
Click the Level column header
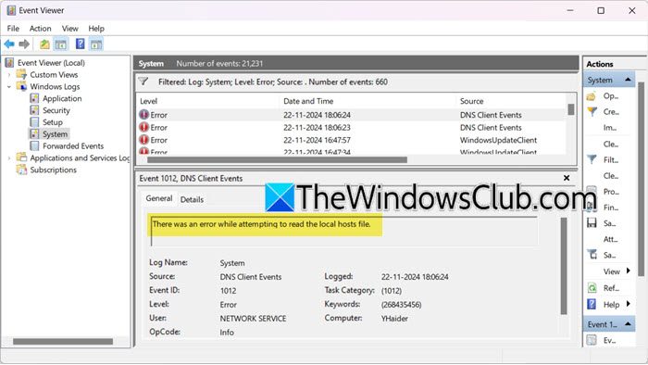point(208,101)
